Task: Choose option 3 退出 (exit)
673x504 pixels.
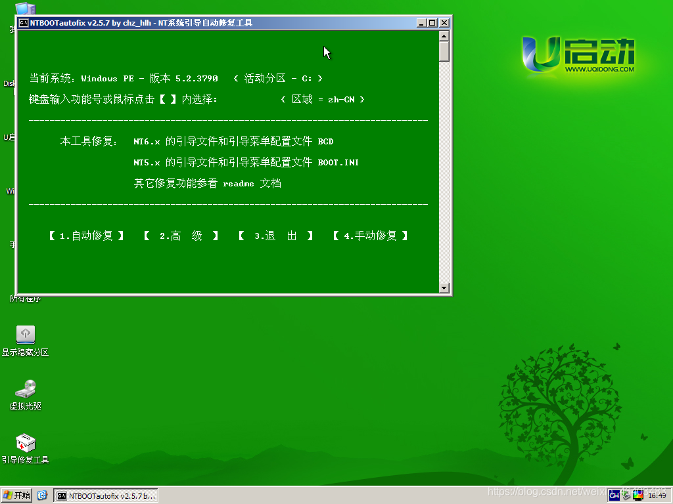Action: (x=275, y=236)
